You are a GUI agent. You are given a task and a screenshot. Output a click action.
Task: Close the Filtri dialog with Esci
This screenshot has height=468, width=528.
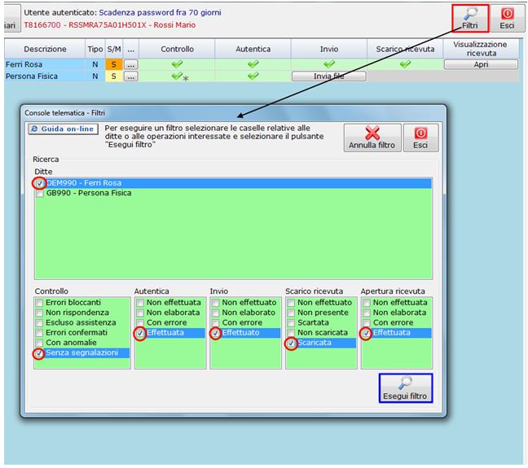click(420, 138)
